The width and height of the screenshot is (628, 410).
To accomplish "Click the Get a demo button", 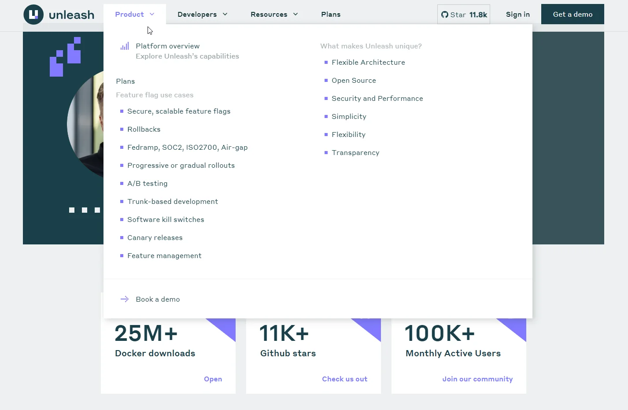I will point(573,14).
